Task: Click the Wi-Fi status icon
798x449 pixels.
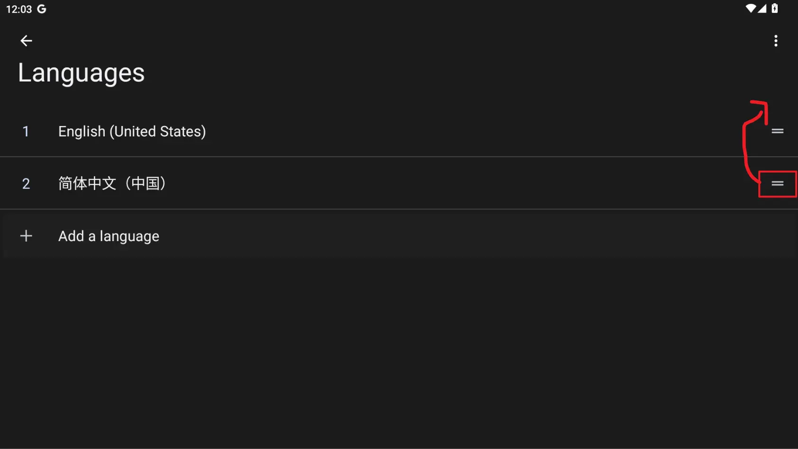Action: pyautogui.click(x=750, y=9)
